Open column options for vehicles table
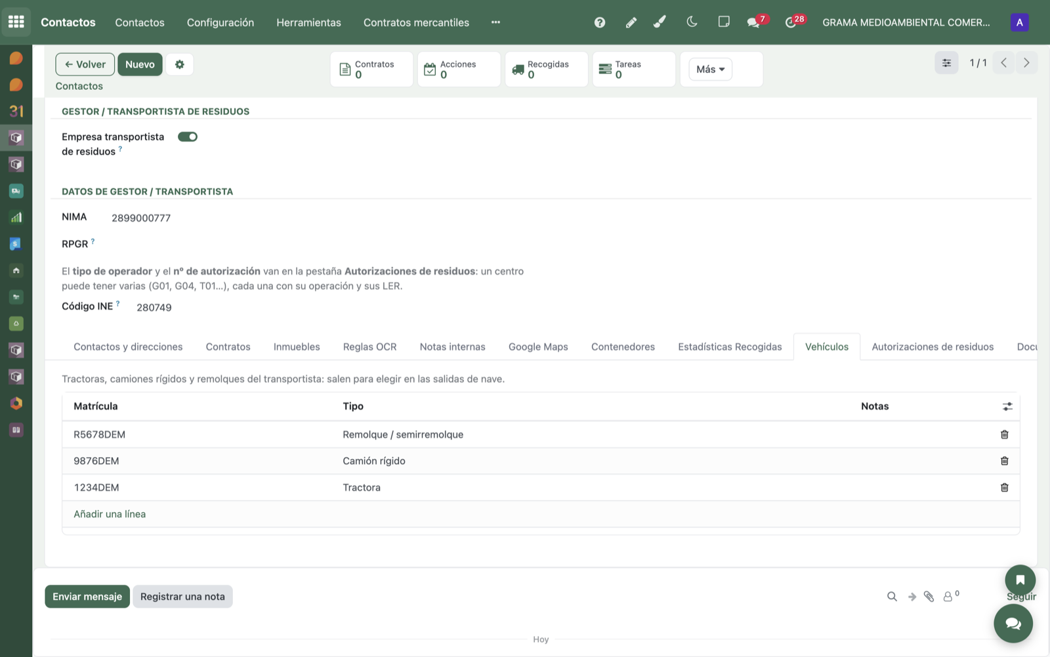 (1007, 407)
